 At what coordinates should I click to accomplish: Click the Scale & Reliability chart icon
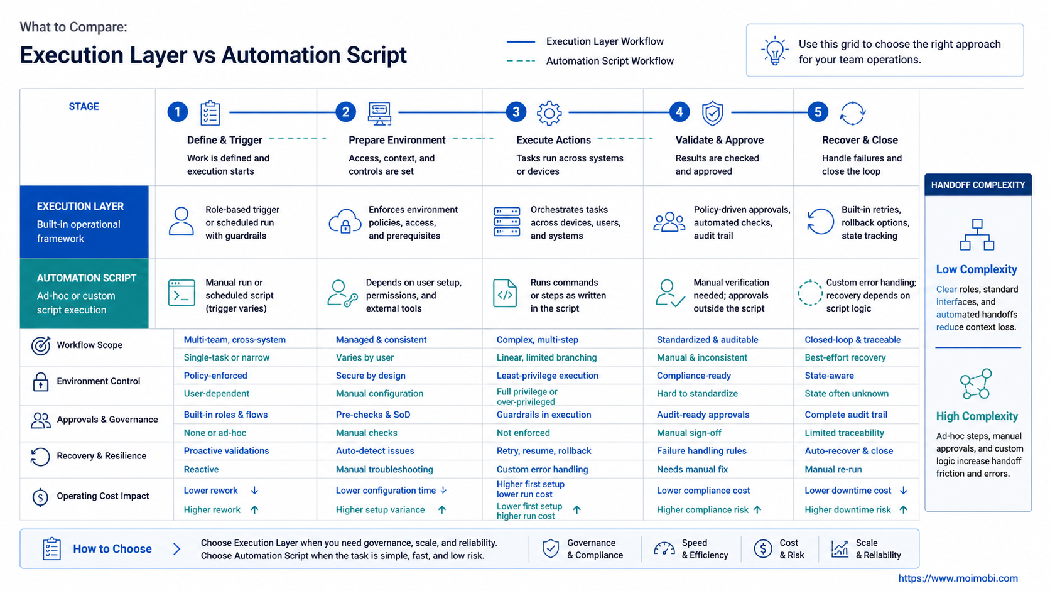[840, 549]
